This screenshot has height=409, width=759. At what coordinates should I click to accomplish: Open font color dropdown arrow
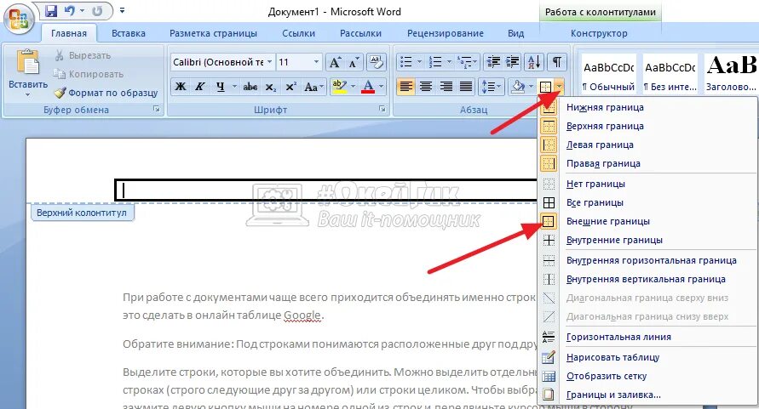tap(382, 87)
